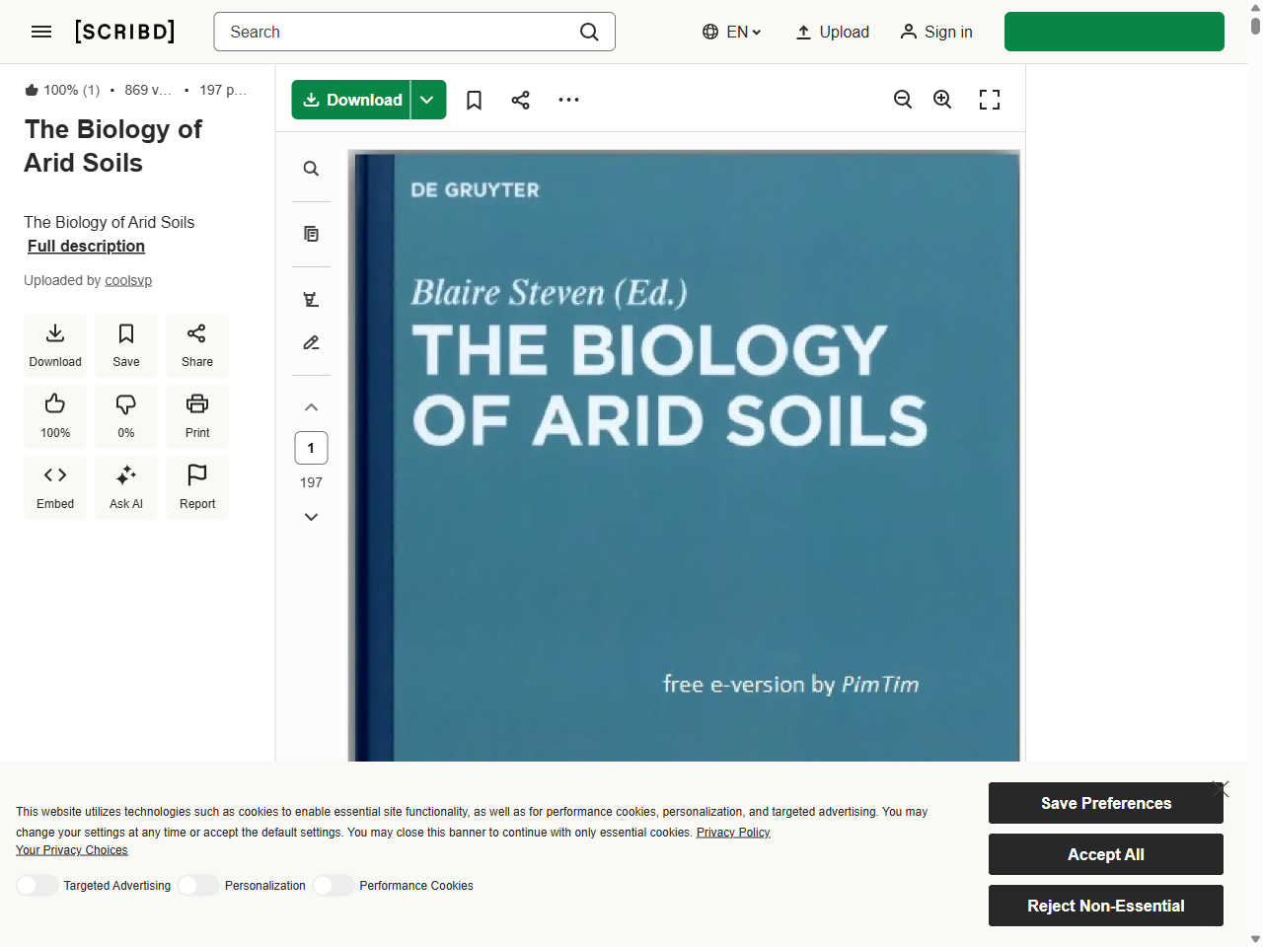The width and height of the screenshot is (1263, 947).
Task: Enable the Personalization cookies switch
Action: (x=197, y=885)
